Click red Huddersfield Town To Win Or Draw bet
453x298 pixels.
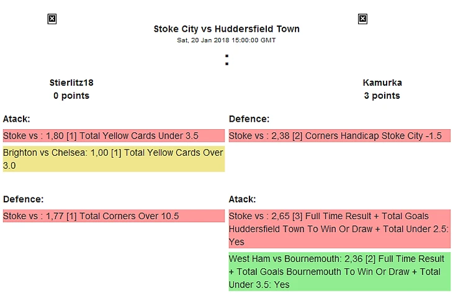coord(339,229)
